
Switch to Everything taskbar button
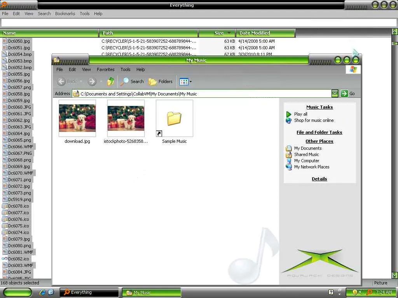pyautogui.click(x=89, y=293)
